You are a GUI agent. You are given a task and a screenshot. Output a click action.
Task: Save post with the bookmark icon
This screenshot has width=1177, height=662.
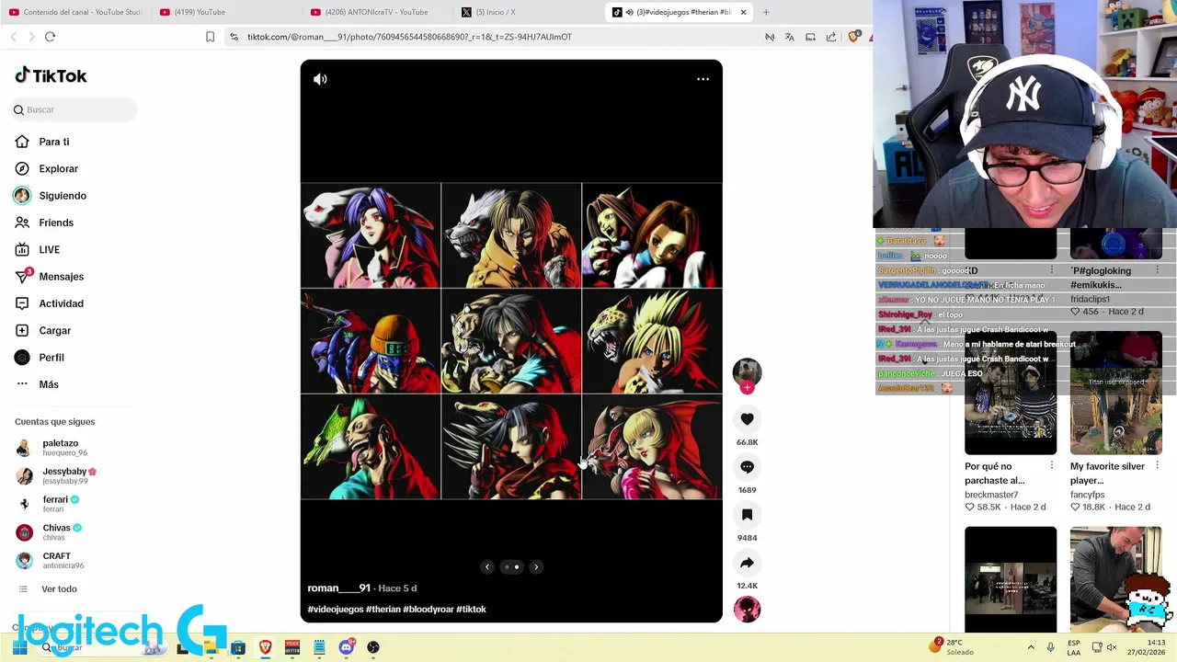(x=747, y=515)
